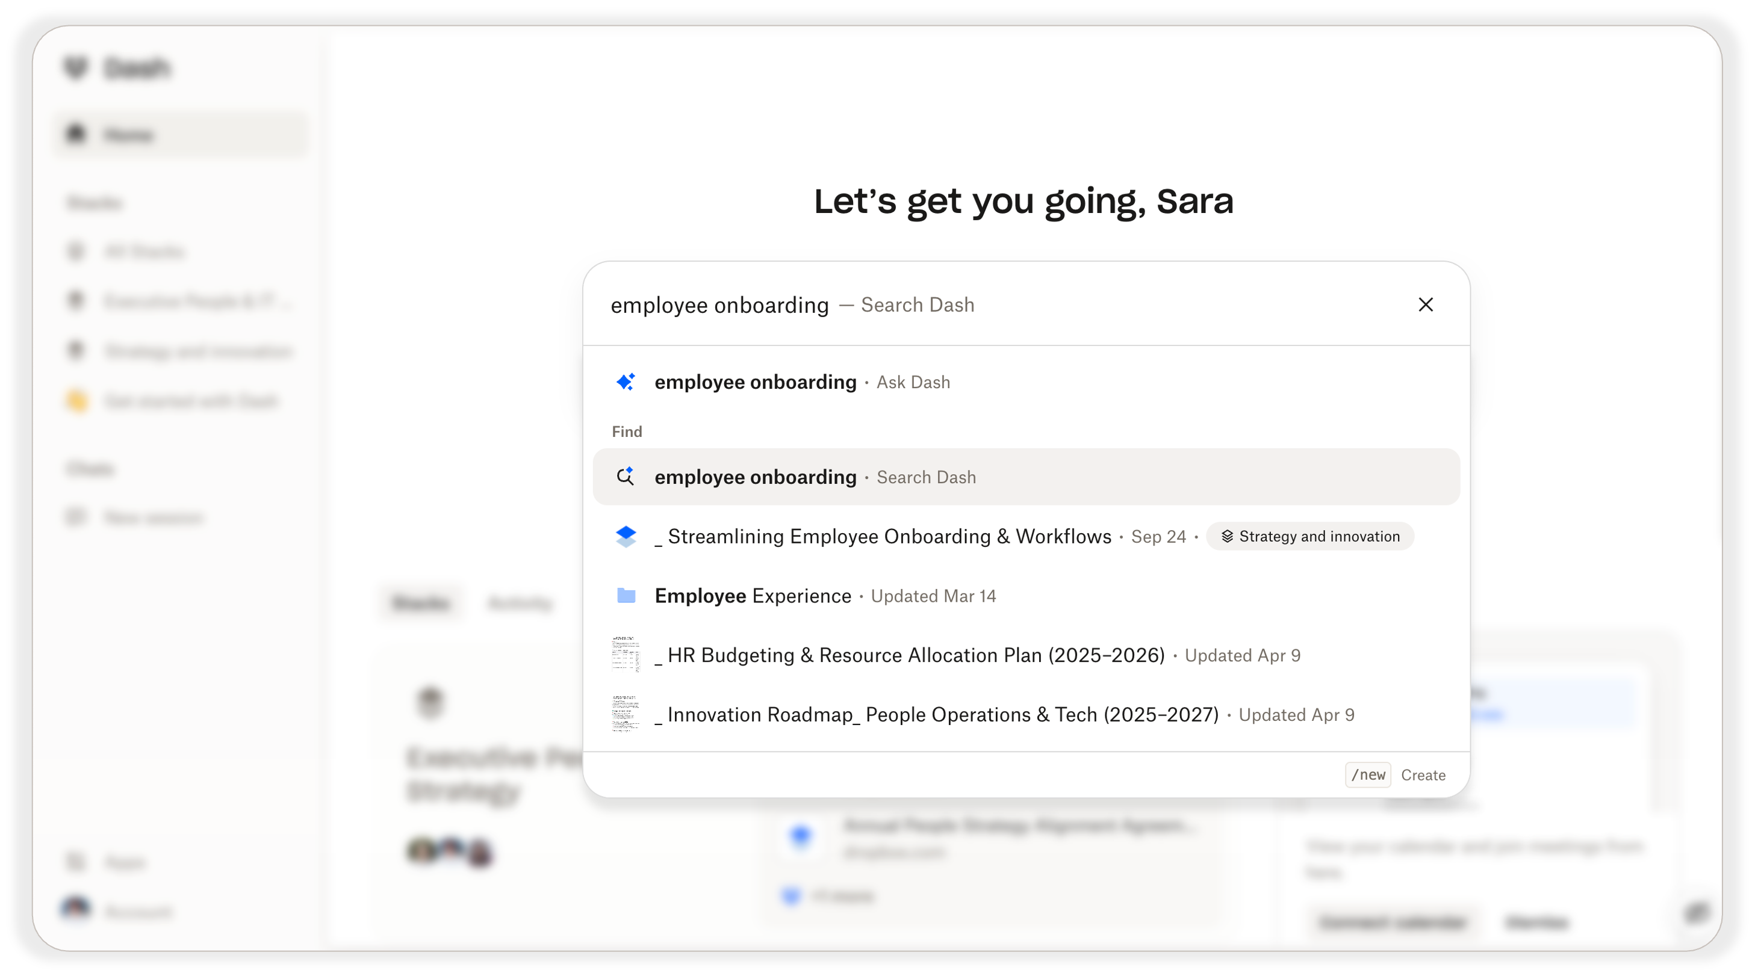This screenshot has height=976, width=1755.
Task: Click the blue folder icon beside Employee Experience
Action: (626, 595)
